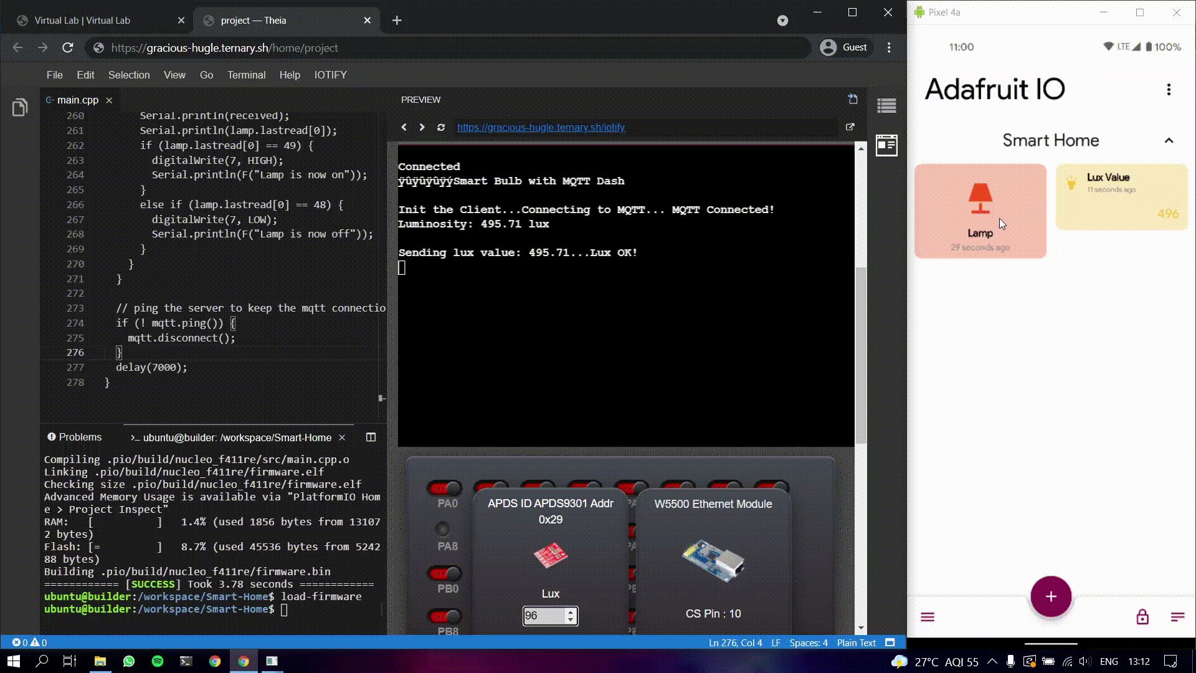Split the terminal panel
The height and width of the screenshot is (673, 1196).
(371, 437)
